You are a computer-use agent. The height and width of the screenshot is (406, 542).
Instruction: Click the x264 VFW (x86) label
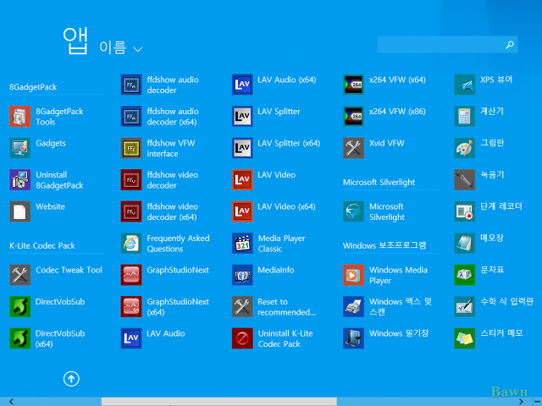click(397, 112)
